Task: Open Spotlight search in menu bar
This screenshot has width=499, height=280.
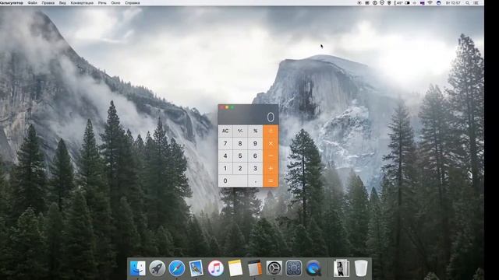Action: tap(468, 3)
